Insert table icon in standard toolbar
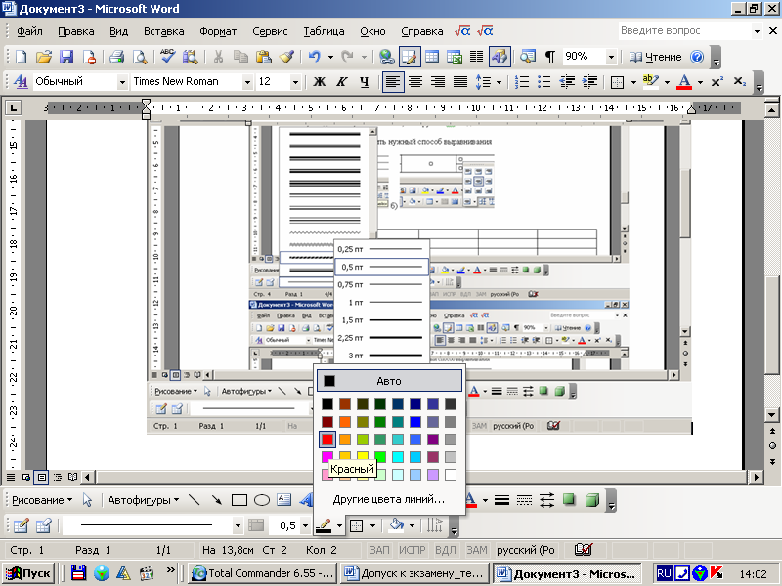Viewport: 782px width, 586px height. [432, 57]
